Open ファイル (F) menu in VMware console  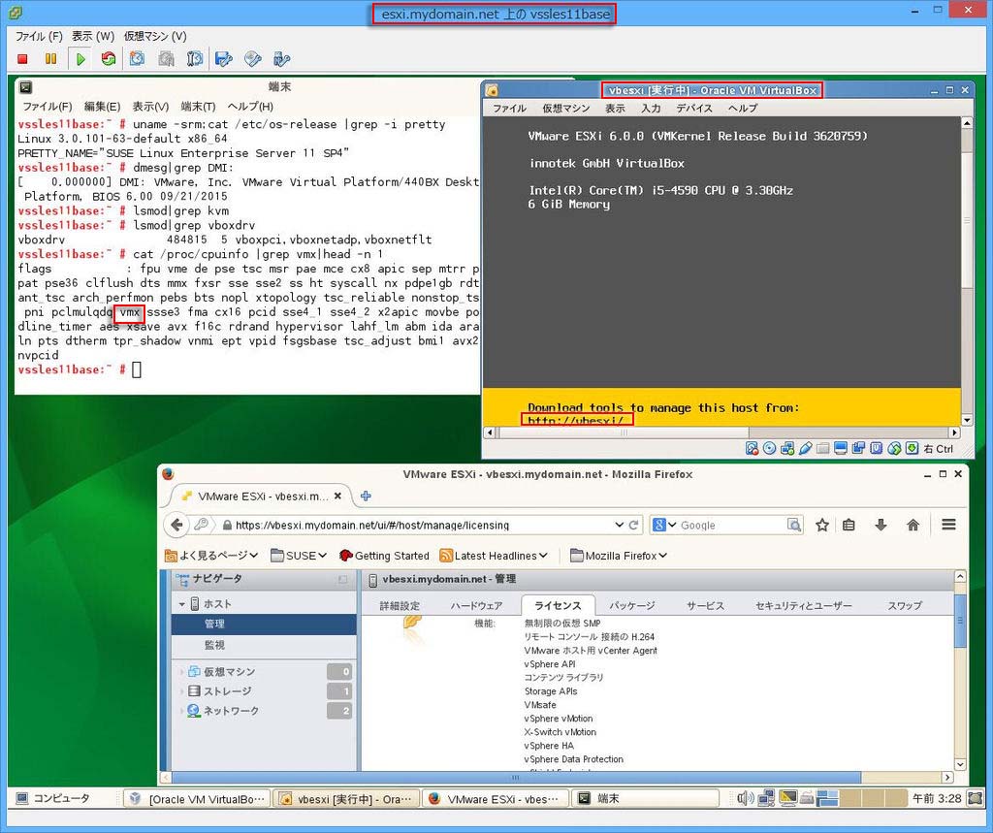tap(39, 36)
